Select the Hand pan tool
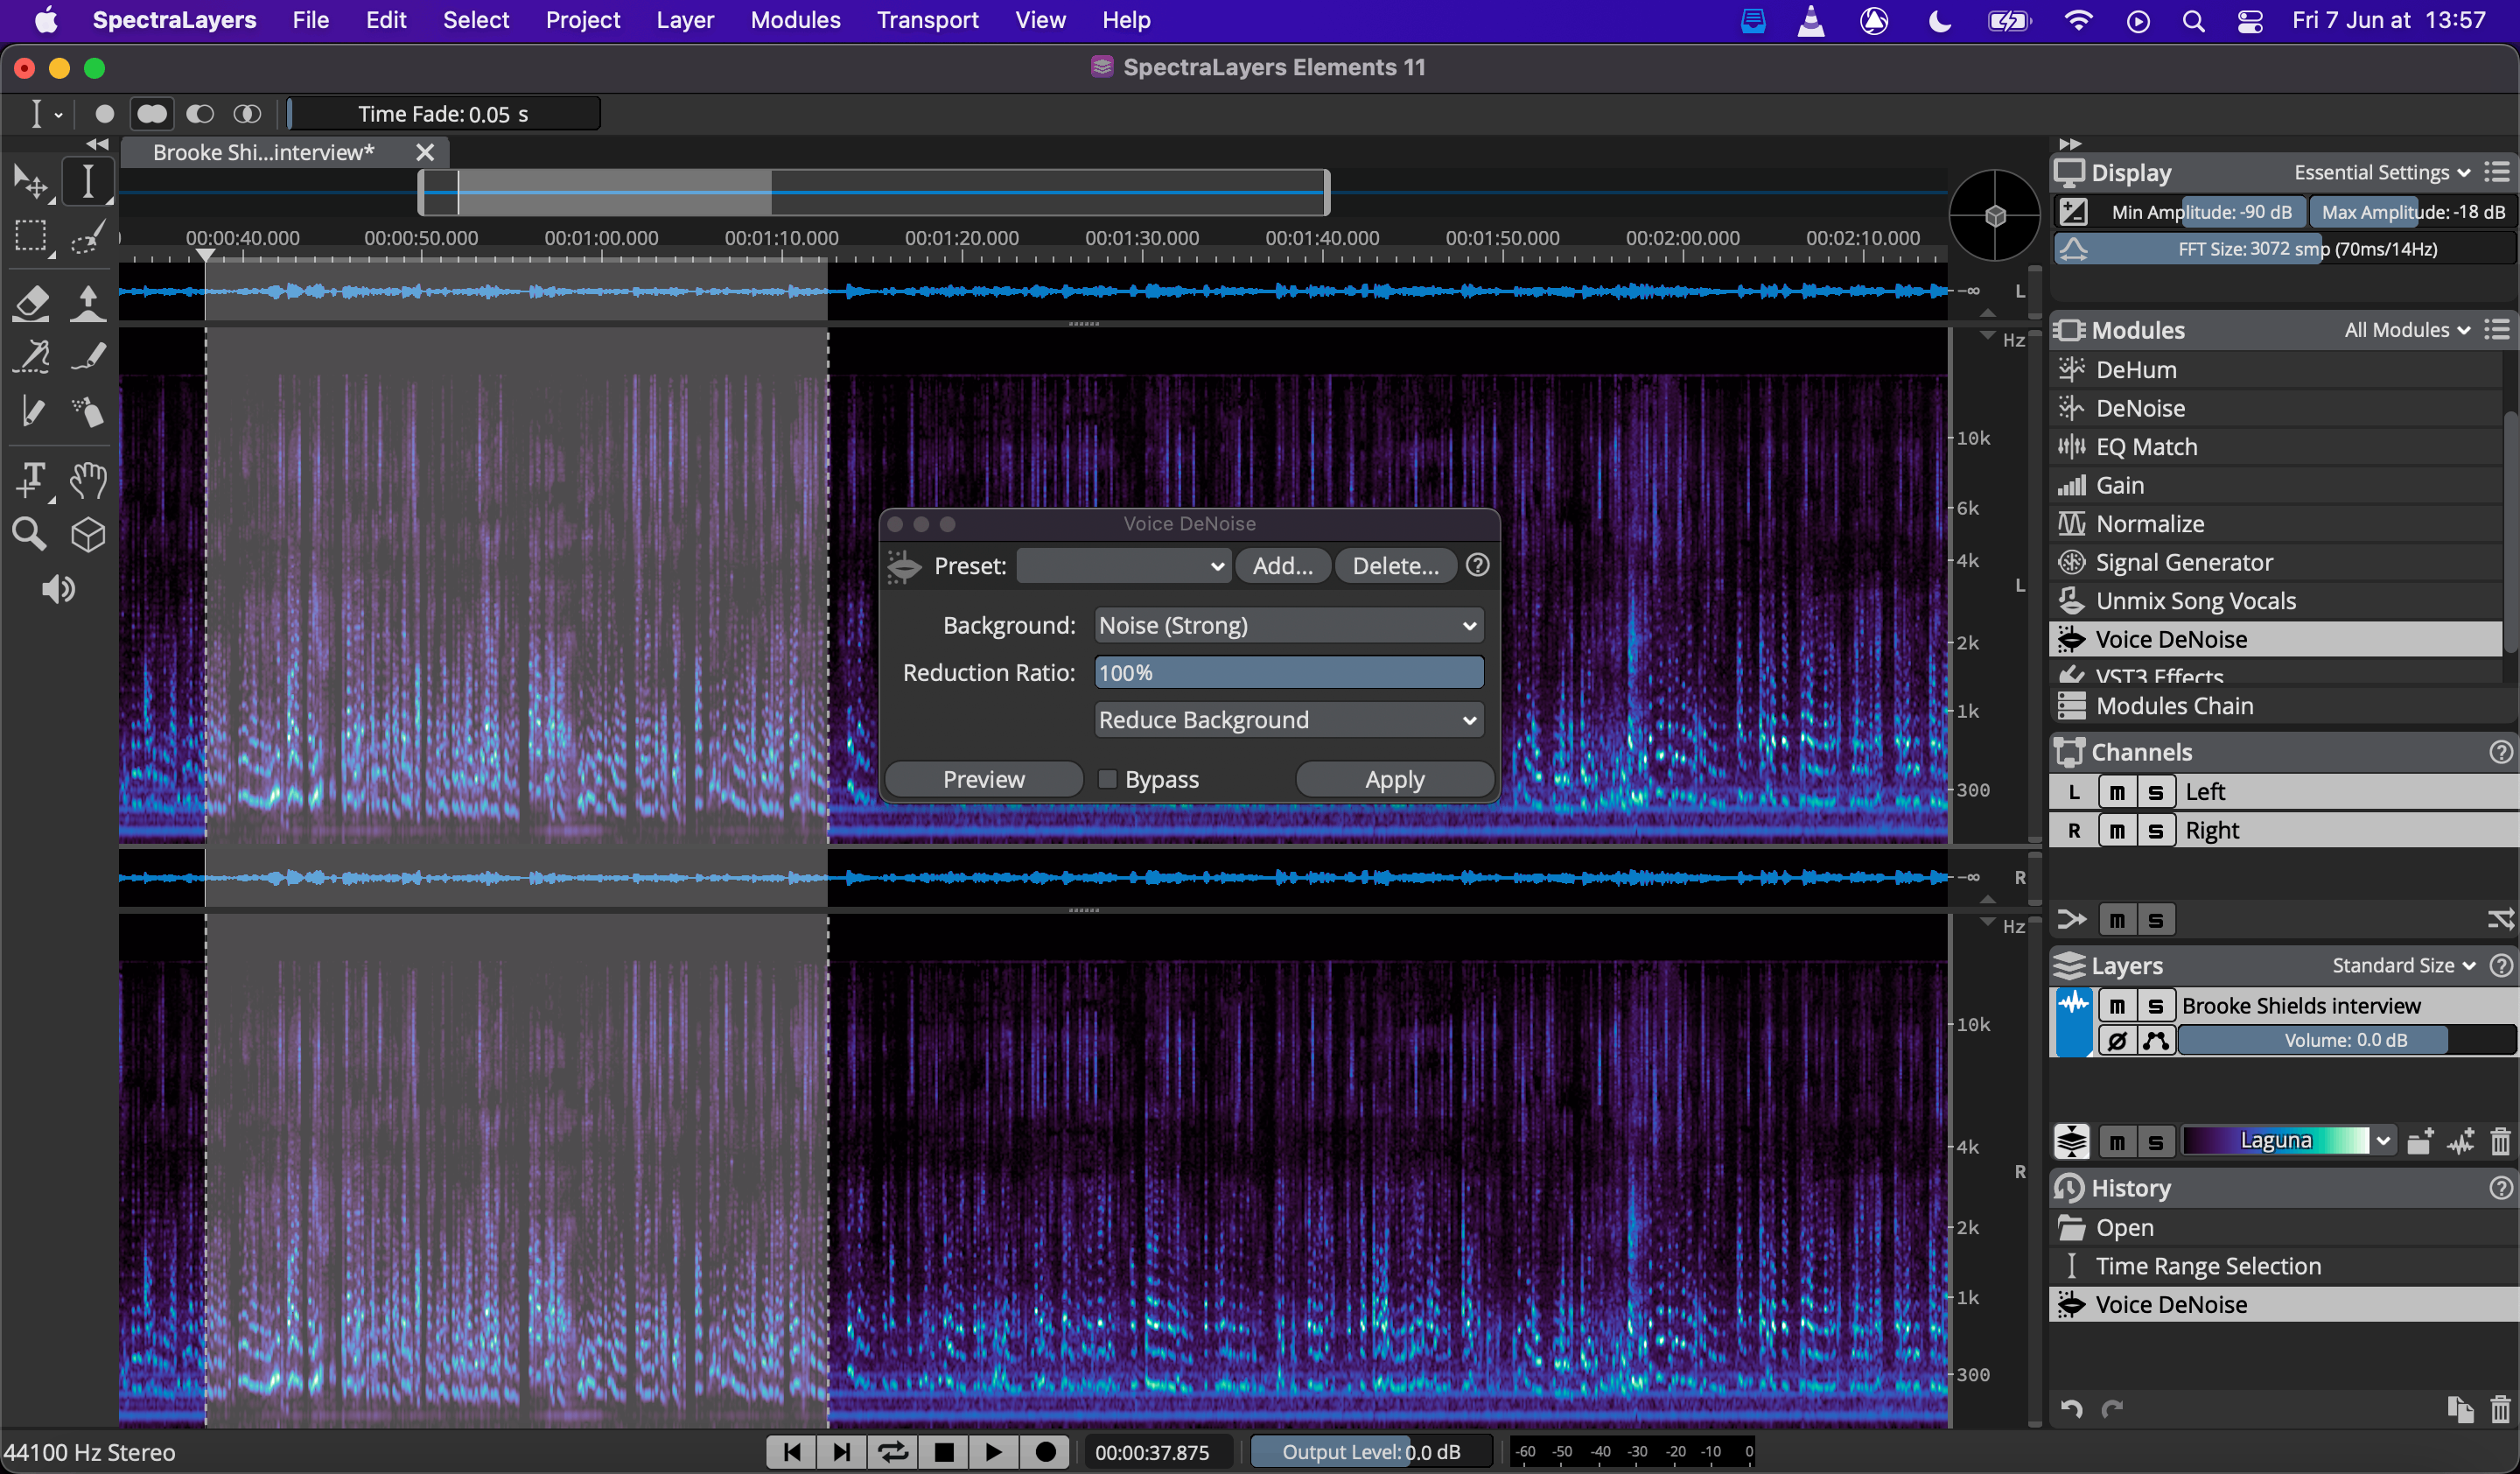 pos(88,480)
